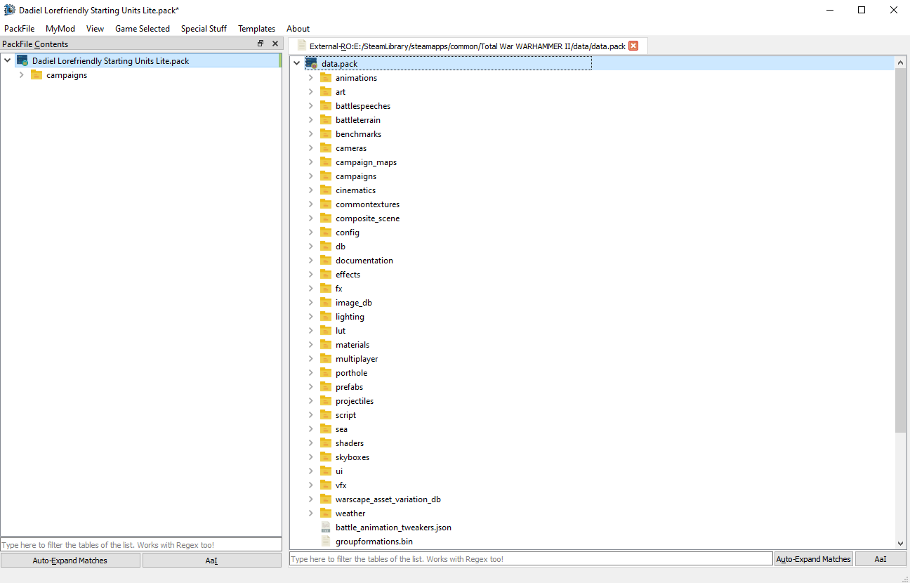The width and height of the screenshot is (910, 583).
Task: Select the skyboxes folder row
Action: [600, 457]
